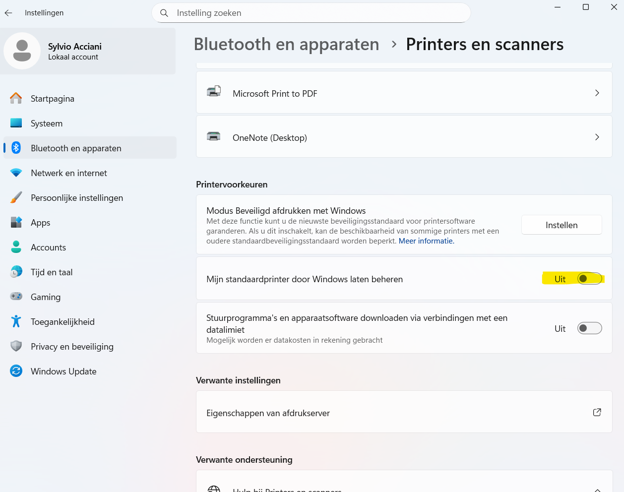Open Microsoft Print to PDF chevron
This screenshot has width=624, height=492.
(597, 93)
